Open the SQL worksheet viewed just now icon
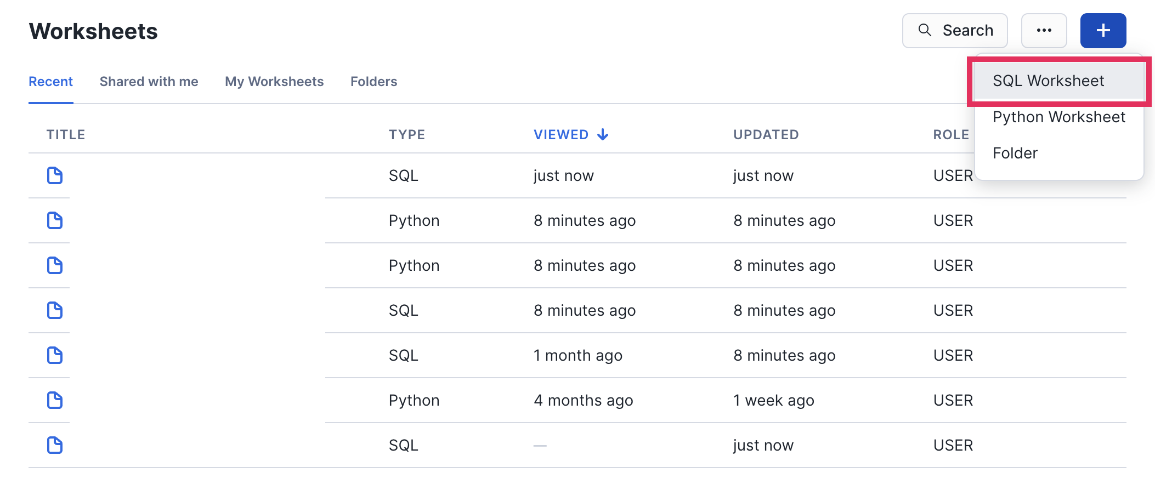 click(x=55, y=176)
